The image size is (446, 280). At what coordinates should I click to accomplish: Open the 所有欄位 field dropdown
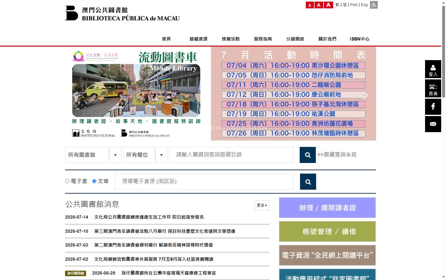(145, 155)
